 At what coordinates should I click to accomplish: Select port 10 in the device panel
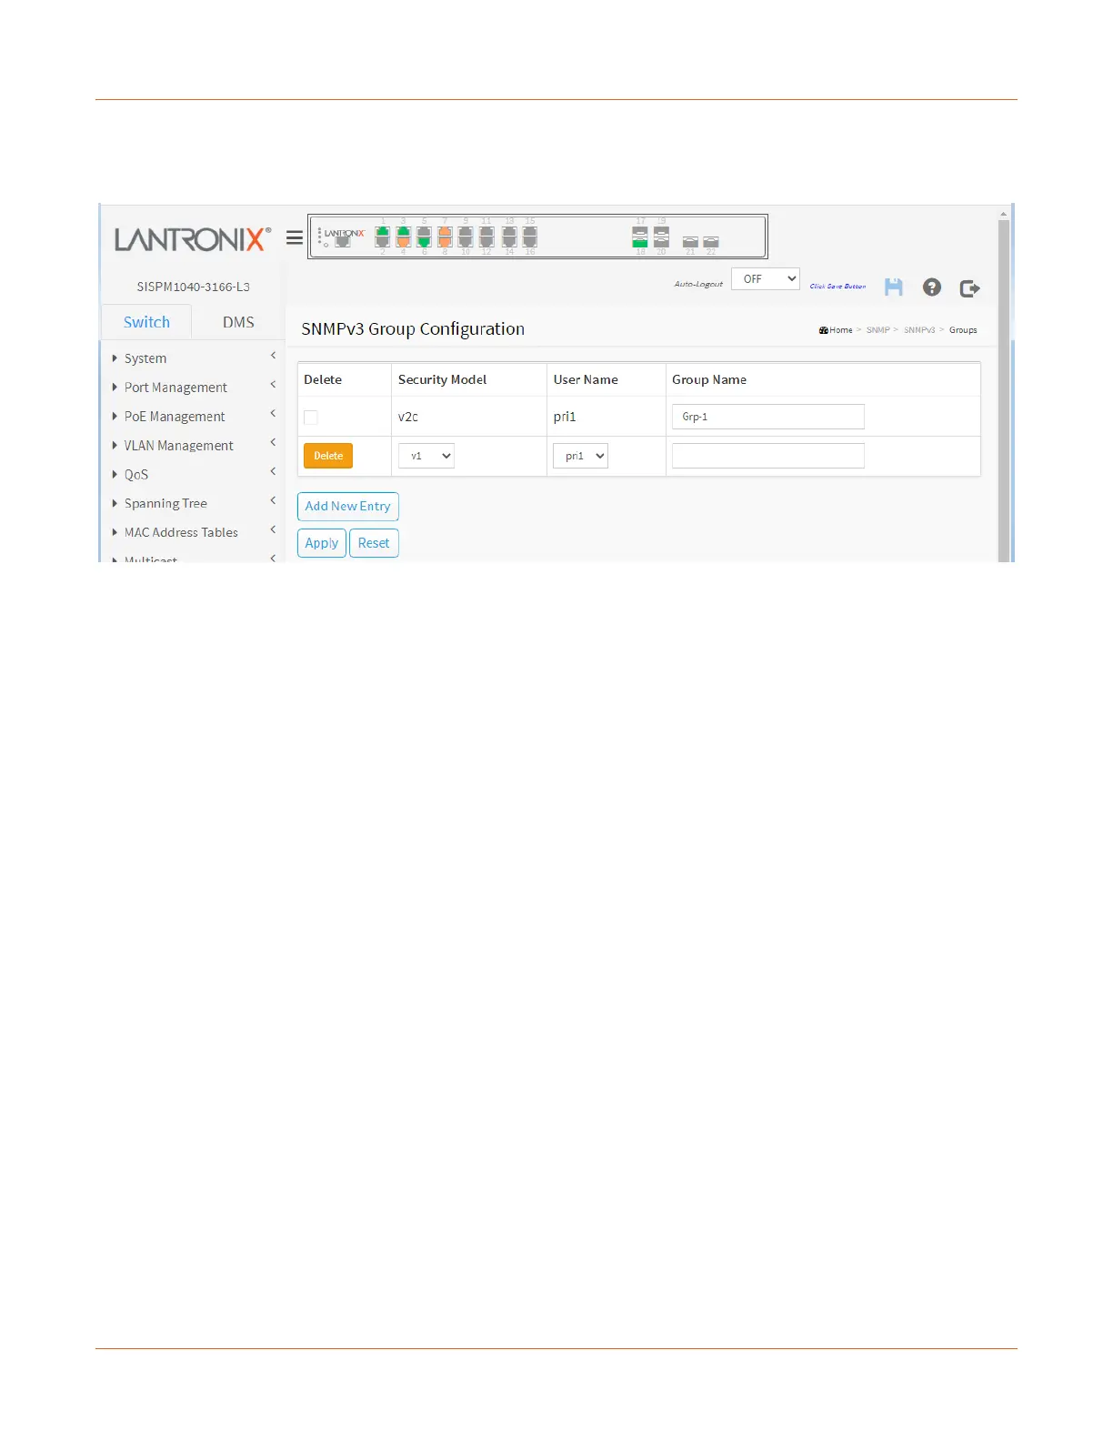466,242
